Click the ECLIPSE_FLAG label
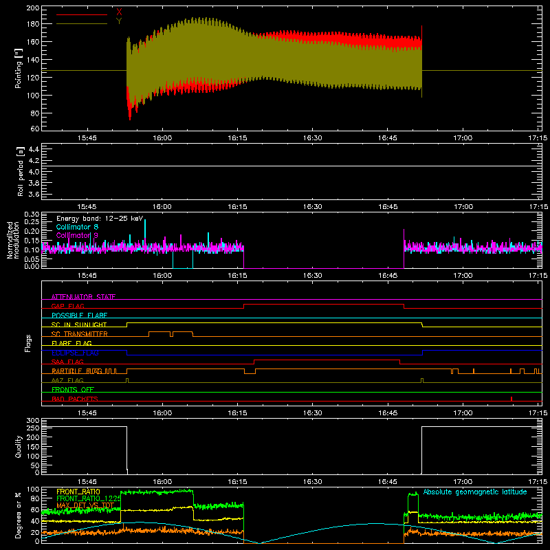Viewport: 550px width, 550px height. click(x=75, y=353)
